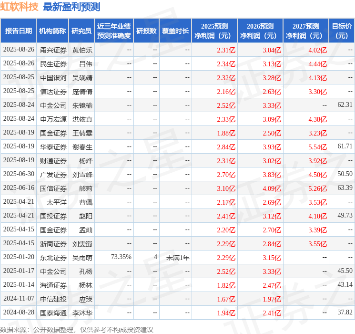Click target price 63.39

click(x=345, y=188)
